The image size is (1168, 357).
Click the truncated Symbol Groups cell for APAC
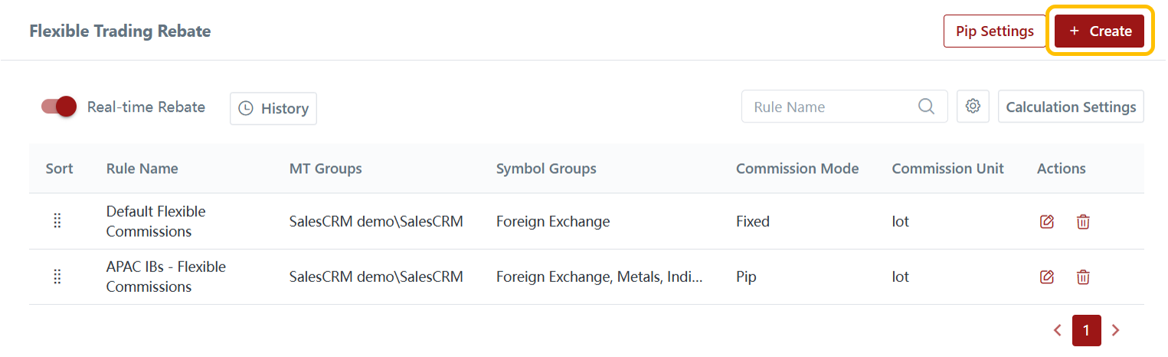pyautogui.click(x=598, y=277)
